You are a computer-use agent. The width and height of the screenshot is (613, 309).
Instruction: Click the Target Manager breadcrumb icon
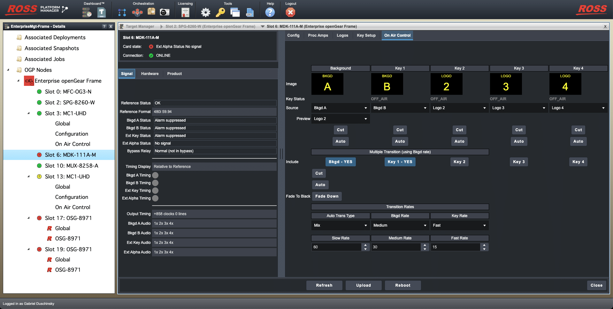[122, 26]
